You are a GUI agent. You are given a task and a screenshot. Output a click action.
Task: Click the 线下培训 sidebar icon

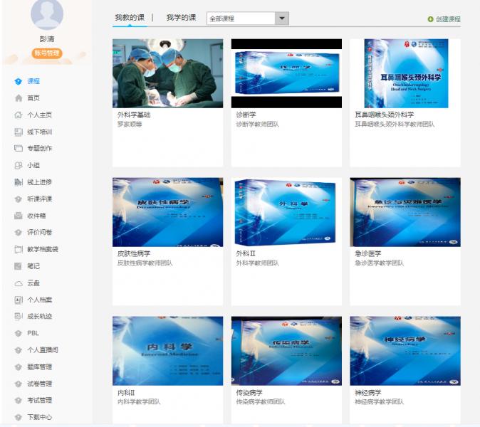point(19,132)
